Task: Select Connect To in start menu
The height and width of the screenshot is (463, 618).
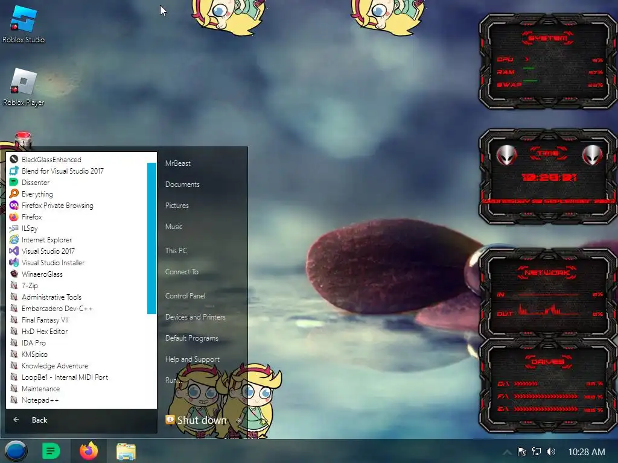Action: pos(182,272)
